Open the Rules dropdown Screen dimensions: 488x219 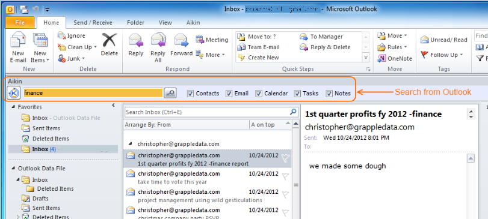(x=392, y=47)
